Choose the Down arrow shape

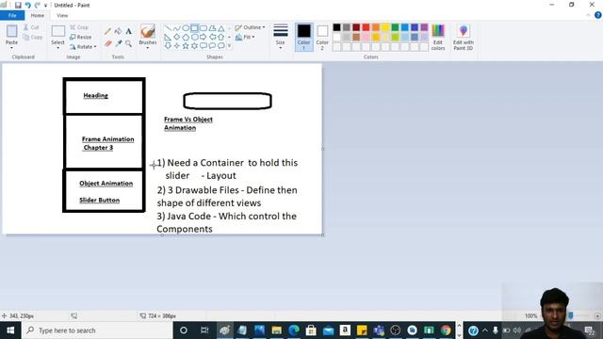click(168, 46)
